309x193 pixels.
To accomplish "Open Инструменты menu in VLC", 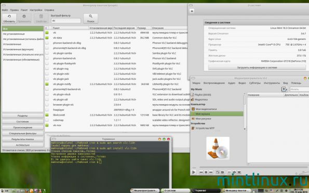I will [272, 83].
